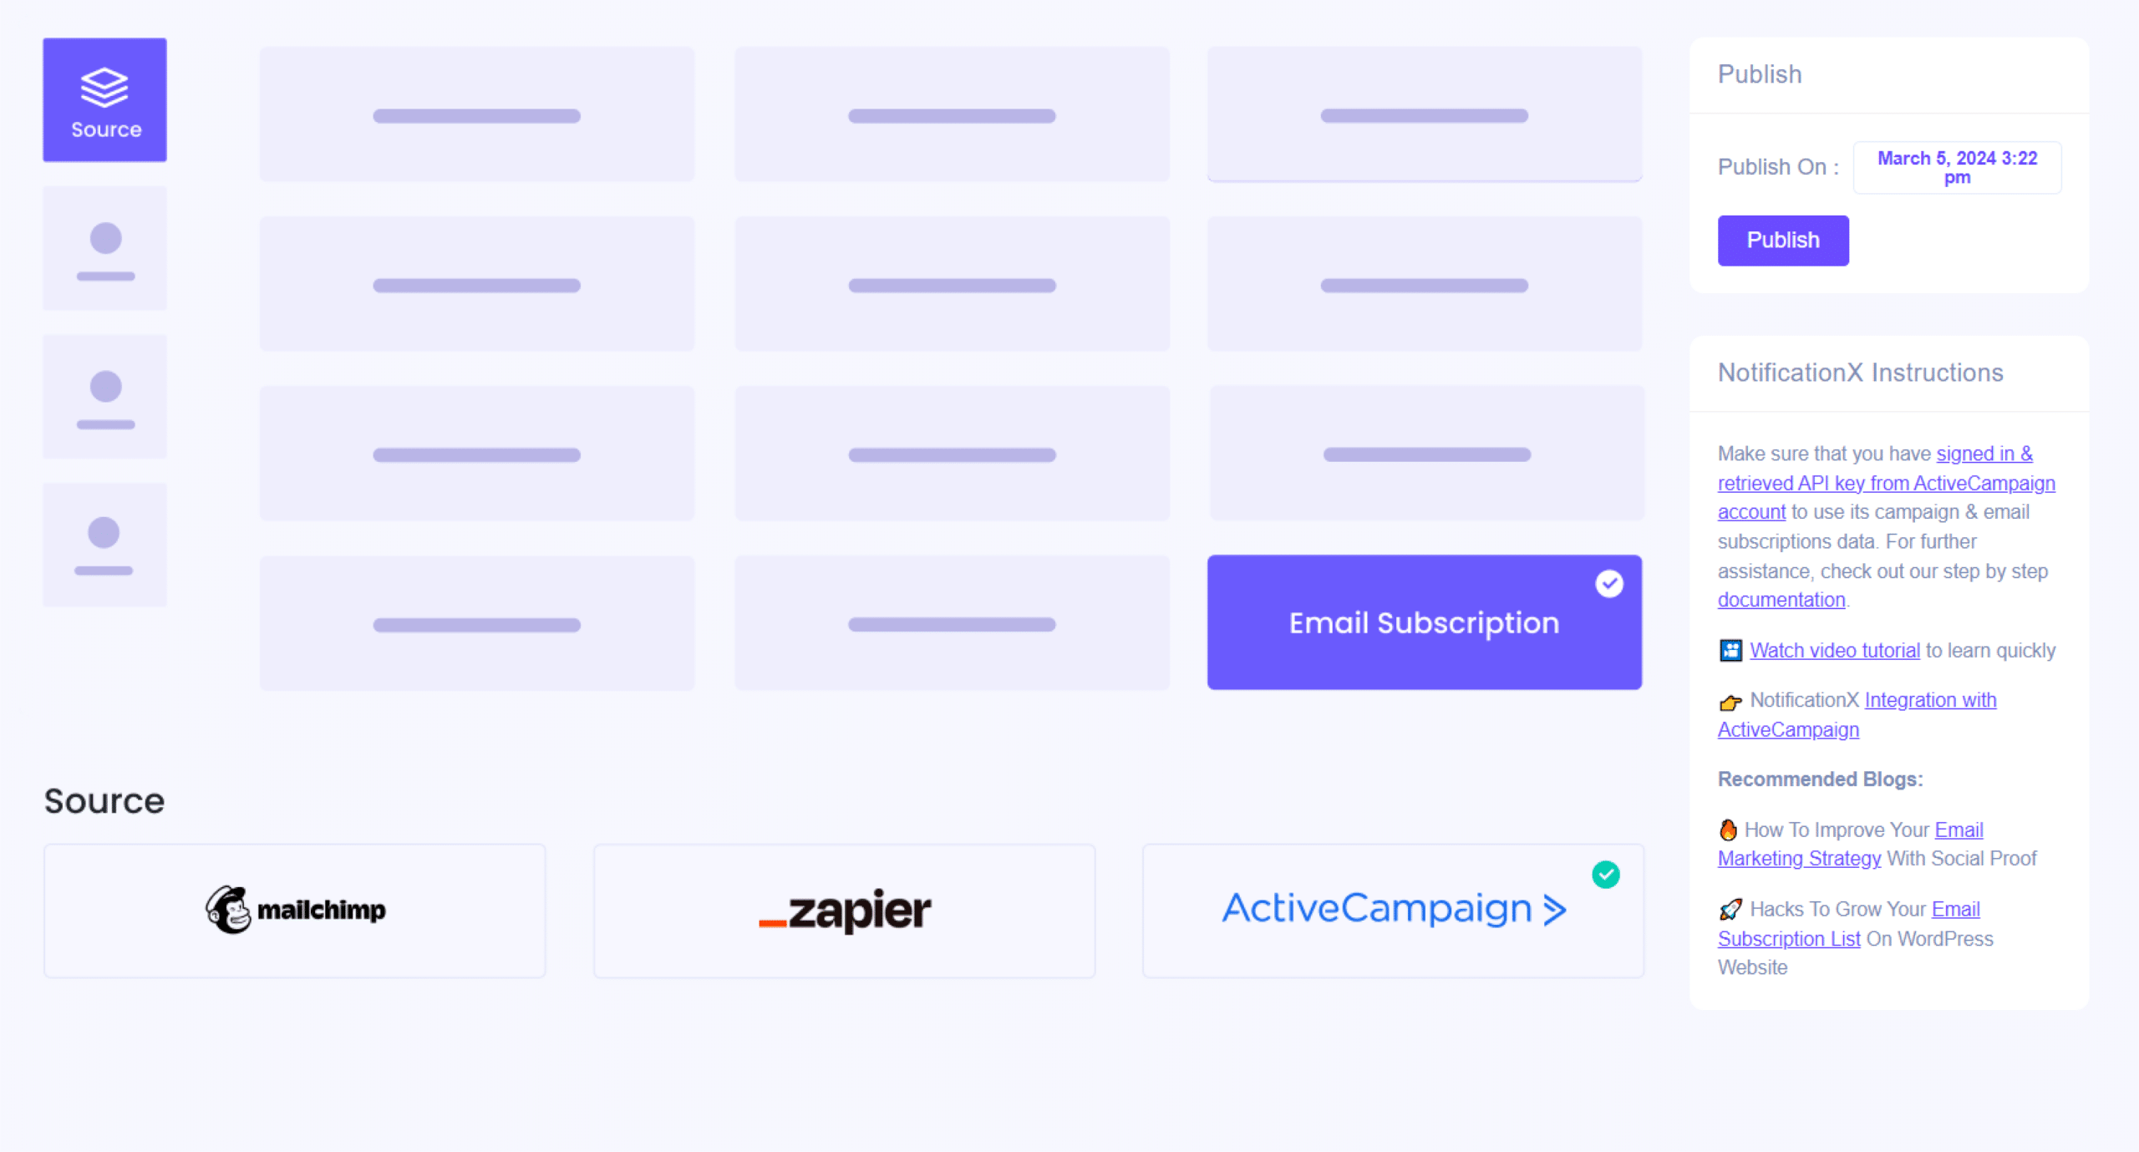Click Watch video tutorial link
2139x1152 pixels.
tap(1832, 650)
